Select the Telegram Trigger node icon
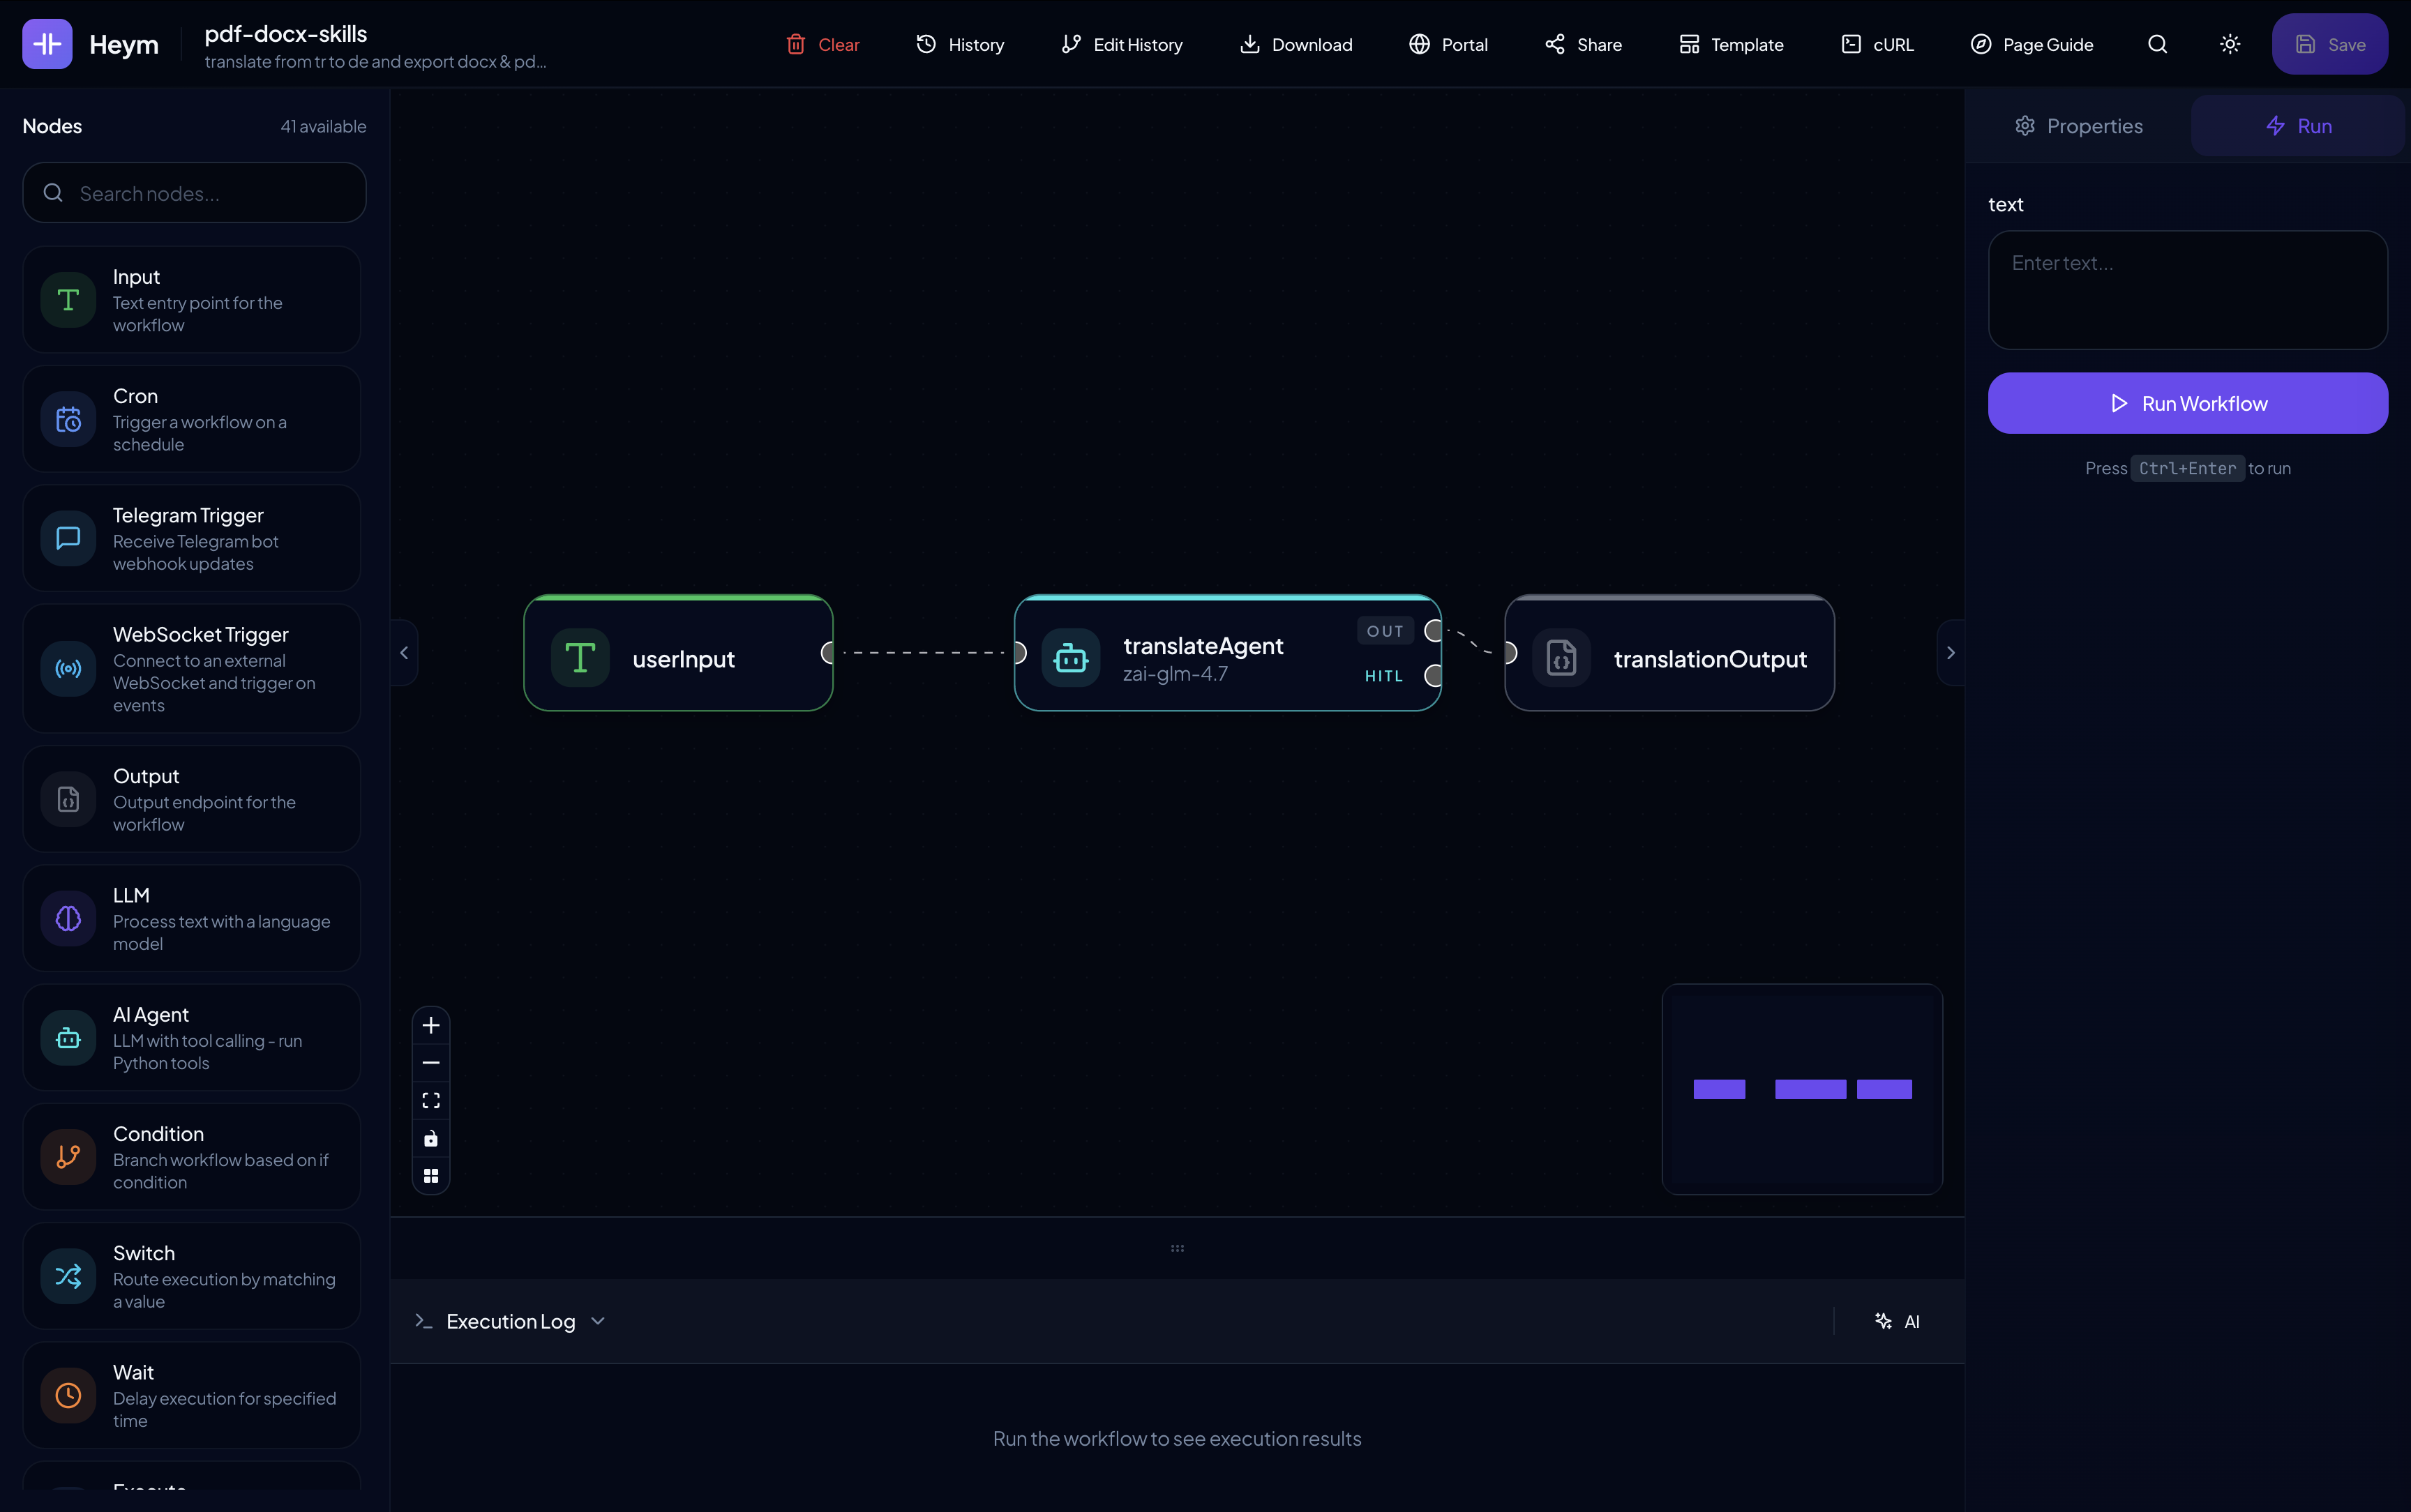The width and height of the screenshot is (2411, 1512). (x=67, y=538)
